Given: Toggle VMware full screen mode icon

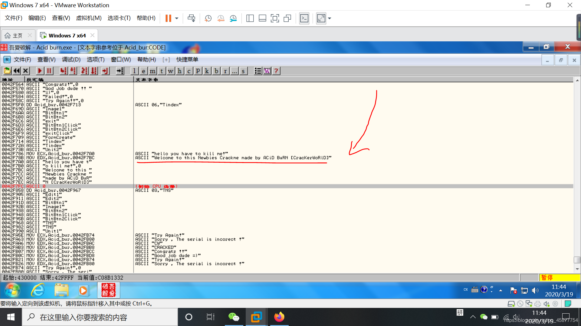Looking at the screenshot, I should coord(275,18).
